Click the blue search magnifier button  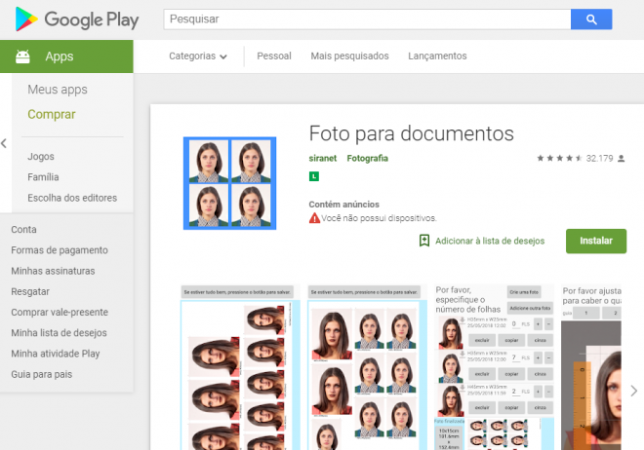[x=591, y=19]
